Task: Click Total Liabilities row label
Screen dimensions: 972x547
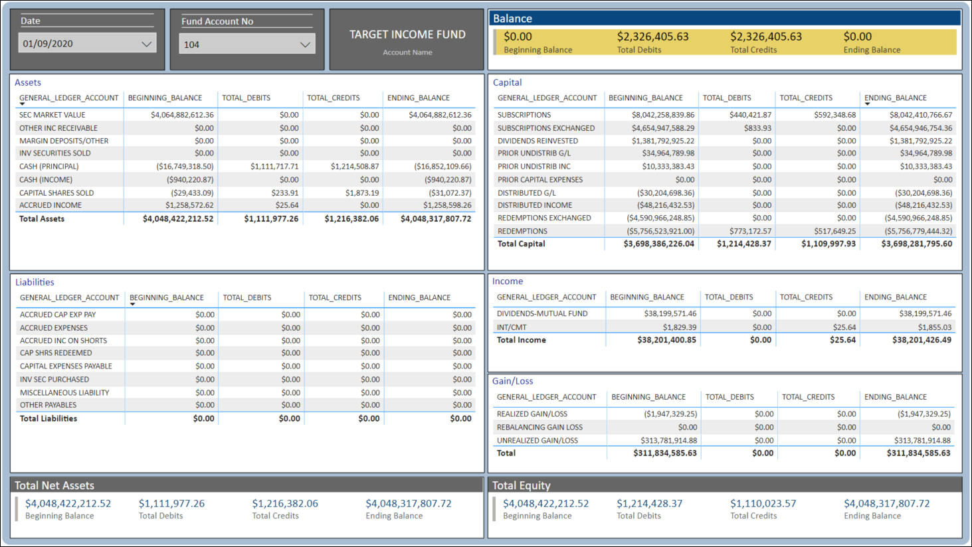Action: click(49, 419)
